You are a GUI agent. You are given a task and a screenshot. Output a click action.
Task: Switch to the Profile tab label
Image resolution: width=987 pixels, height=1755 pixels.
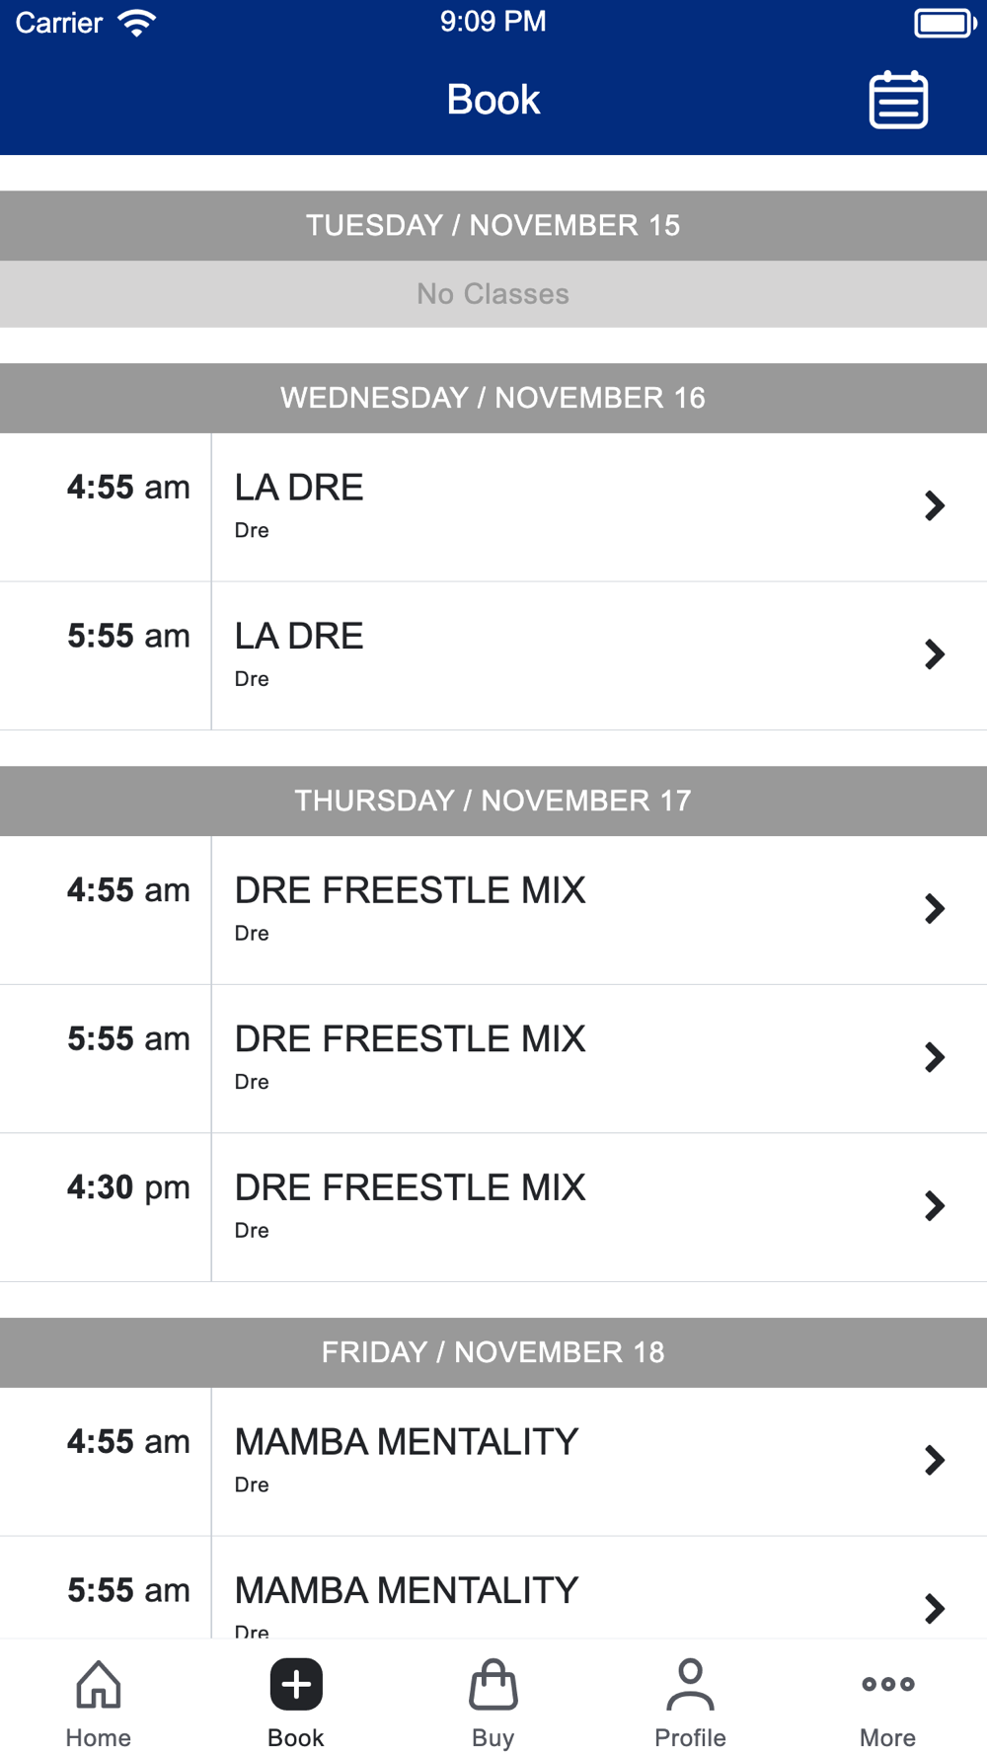(690, 1737)
